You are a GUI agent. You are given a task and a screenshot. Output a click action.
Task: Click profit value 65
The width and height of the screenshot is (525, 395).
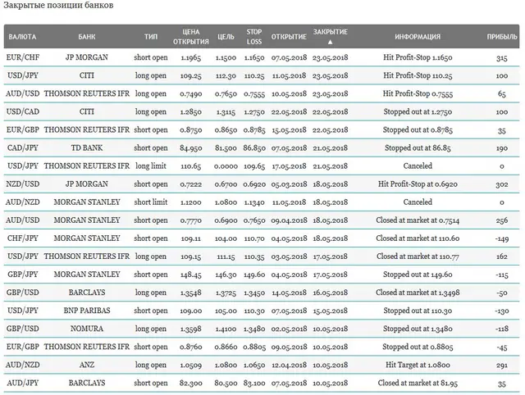[x=501, y=94]
